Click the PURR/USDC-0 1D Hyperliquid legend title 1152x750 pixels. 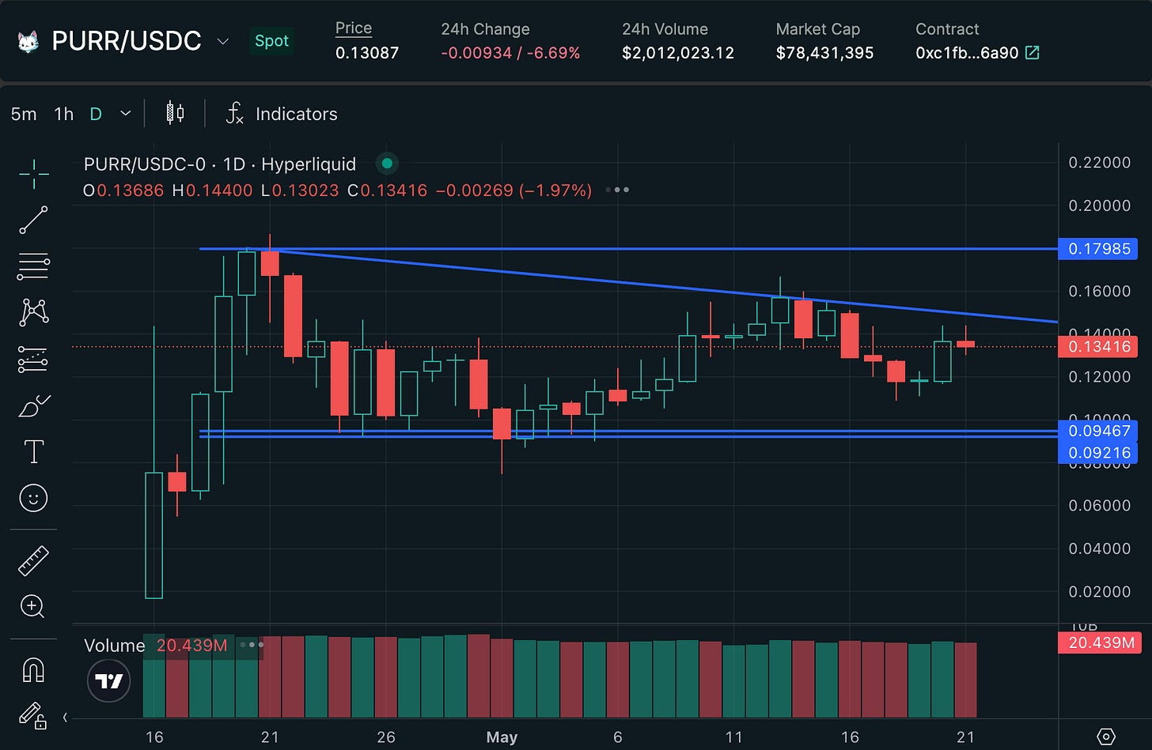pos(220,164)
